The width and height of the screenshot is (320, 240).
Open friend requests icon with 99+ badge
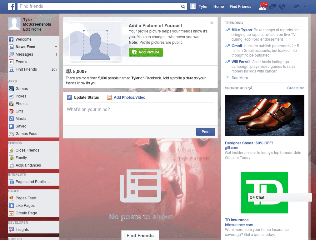(x=262, y=7)
